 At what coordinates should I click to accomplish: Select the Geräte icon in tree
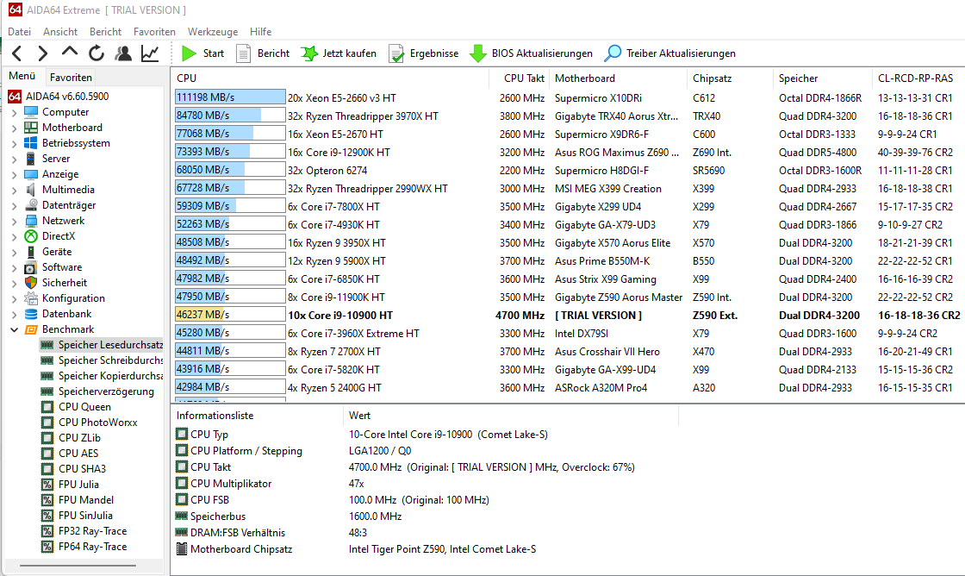(31, 251)
